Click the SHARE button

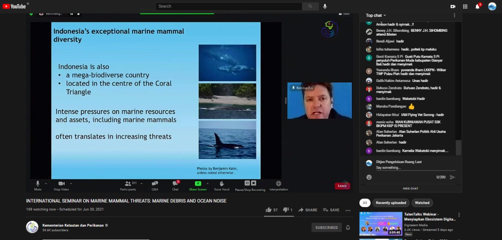308,210
